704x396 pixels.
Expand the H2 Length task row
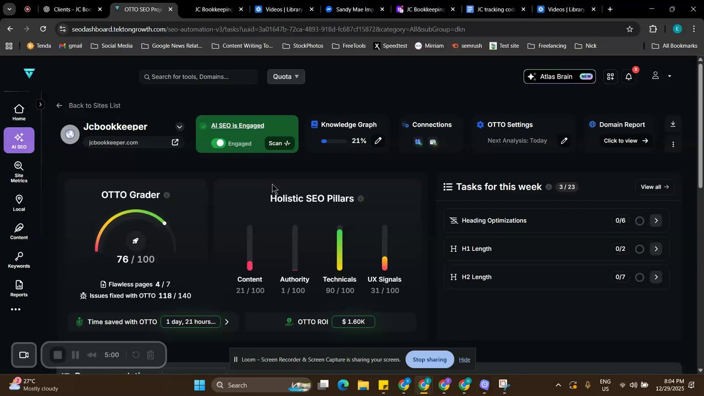point(656,277)
